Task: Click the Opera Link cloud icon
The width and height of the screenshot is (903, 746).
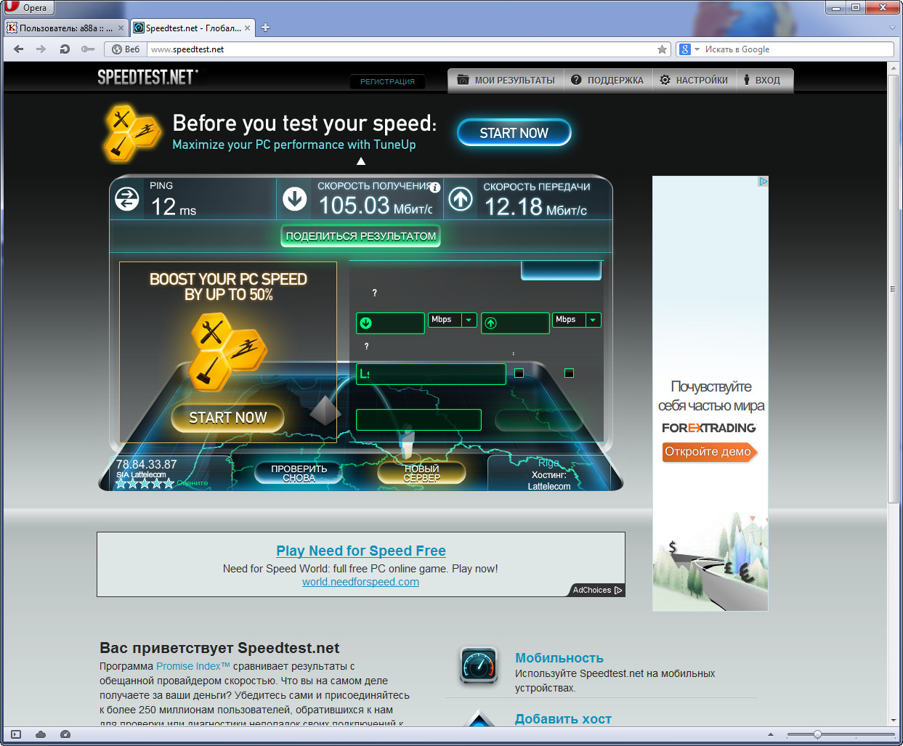Action: pyautogui.click(x=41, y=734)
